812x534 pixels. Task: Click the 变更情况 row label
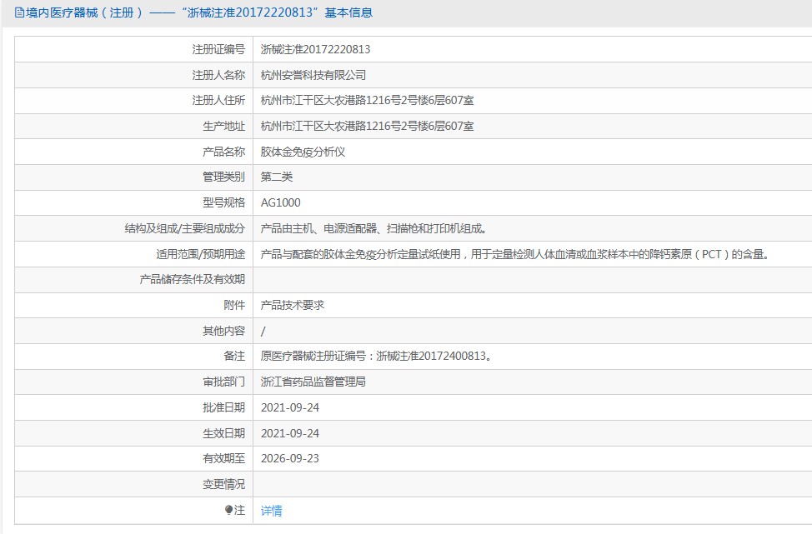224,484
